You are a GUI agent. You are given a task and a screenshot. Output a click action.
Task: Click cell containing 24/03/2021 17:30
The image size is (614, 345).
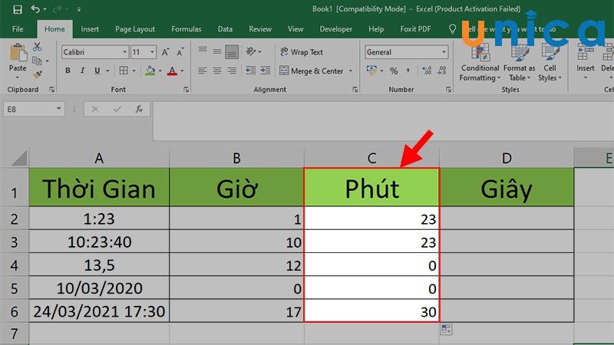click(x=99, y=311)
